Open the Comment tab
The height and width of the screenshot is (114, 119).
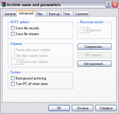click(x=81, y=14)
